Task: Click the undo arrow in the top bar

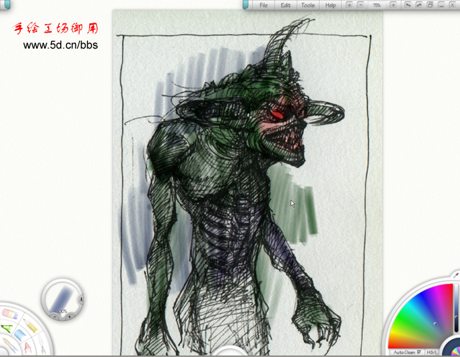Action: [x=407, y=5]
